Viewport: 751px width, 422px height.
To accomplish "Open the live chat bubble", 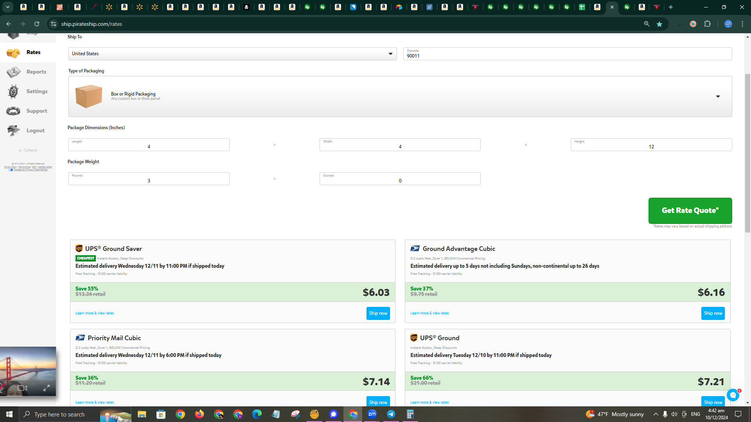I will 733,395.
